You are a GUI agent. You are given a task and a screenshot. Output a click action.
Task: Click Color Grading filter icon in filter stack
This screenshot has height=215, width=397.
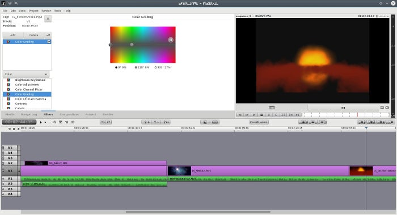click(x=9, y=42)
